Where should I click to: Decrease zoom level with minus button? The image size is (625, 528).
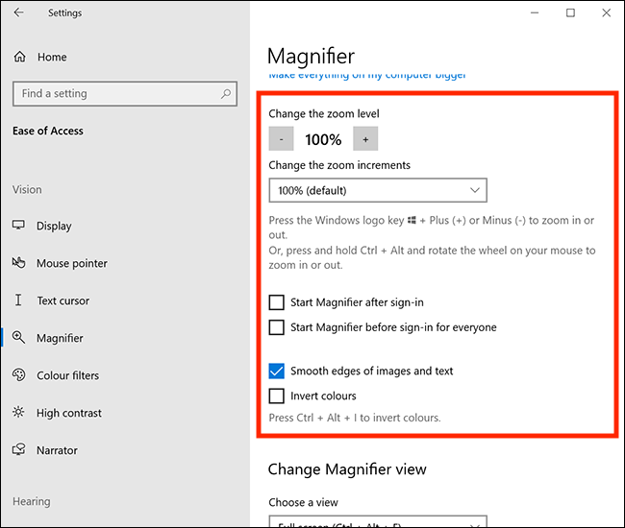[281, 139]
